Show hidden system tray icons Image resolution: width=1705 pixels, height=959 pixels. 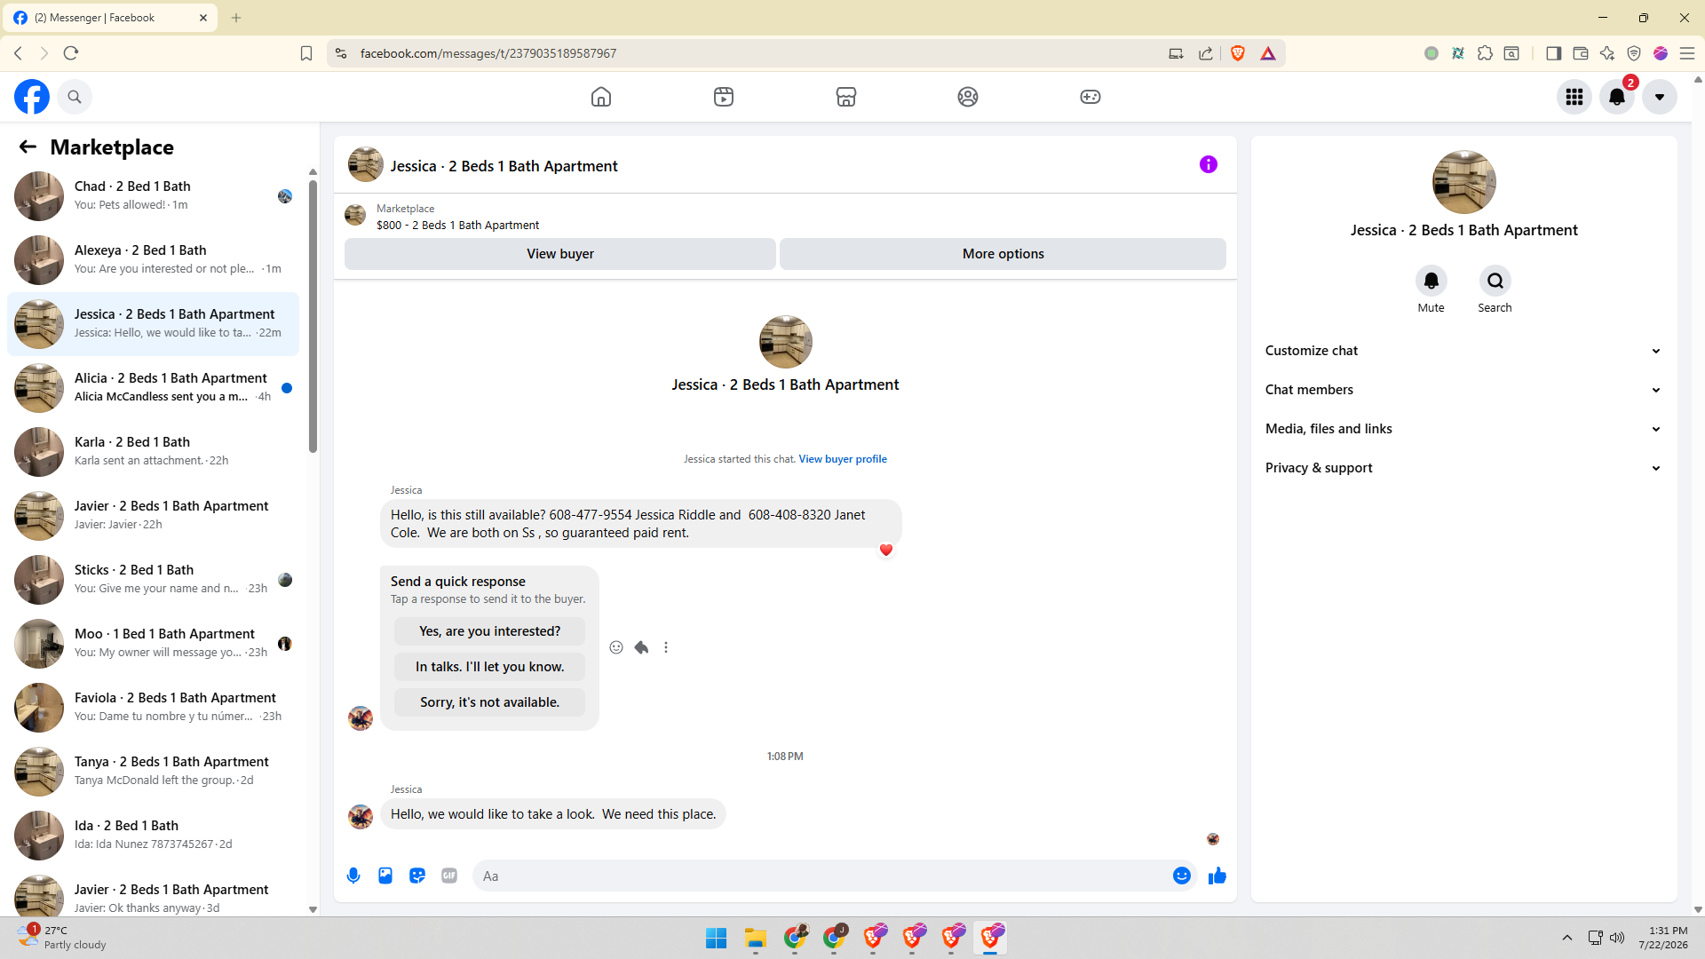(1567, 938)
